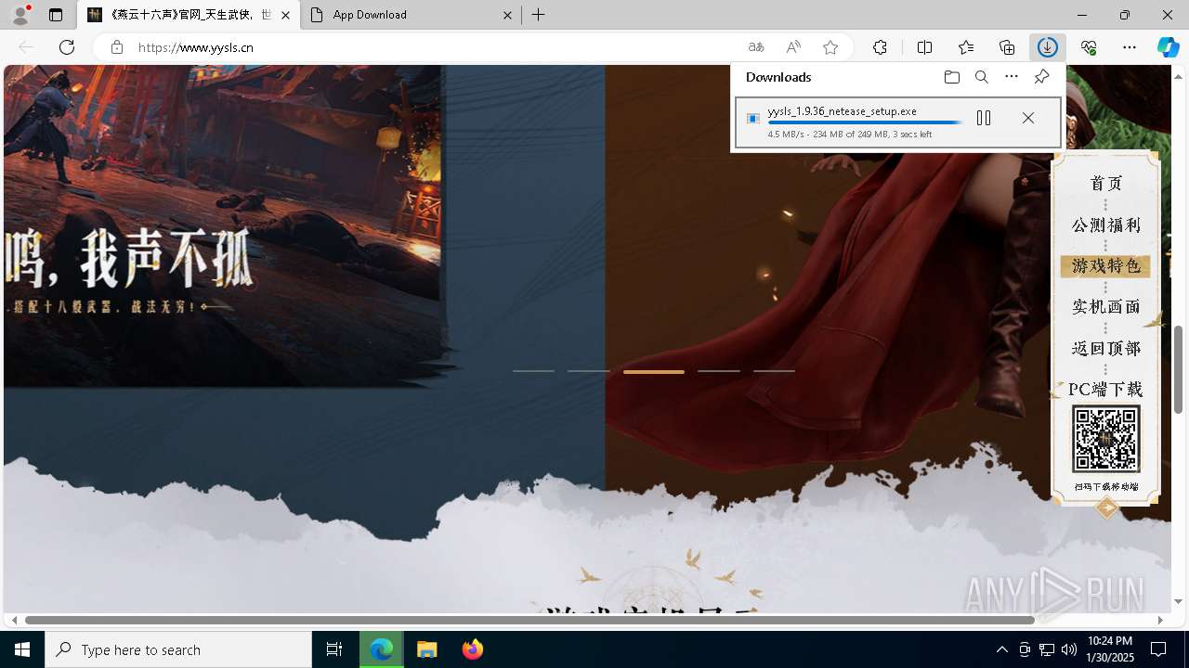The image size is (1189, 668).
Task: Select the second carousel indicator
Action: pos(589,371)
